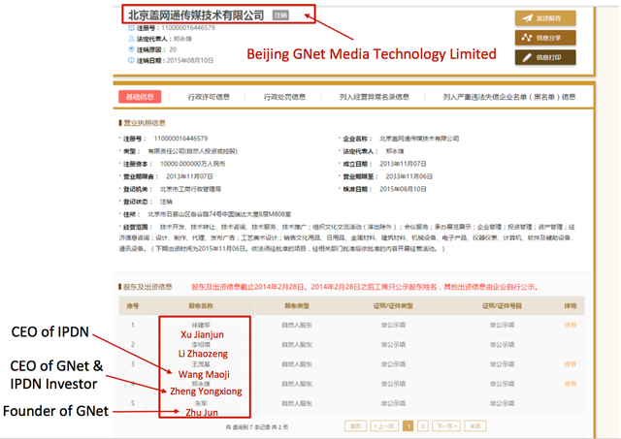This screenshot has width=621, height=439.
Task: Click the 上一页 previous page button
Action: (384, 426)
